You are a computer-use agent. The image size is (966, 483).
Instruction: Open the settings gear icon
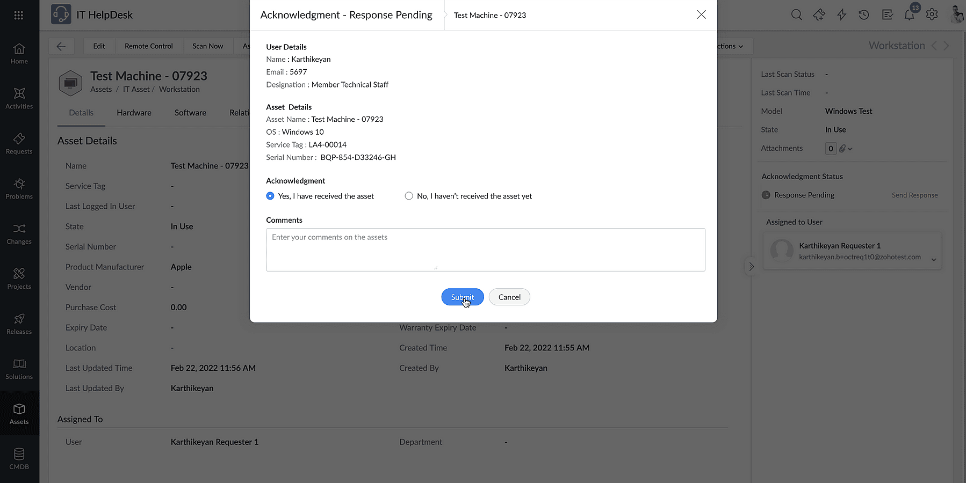tap(932, 14)
